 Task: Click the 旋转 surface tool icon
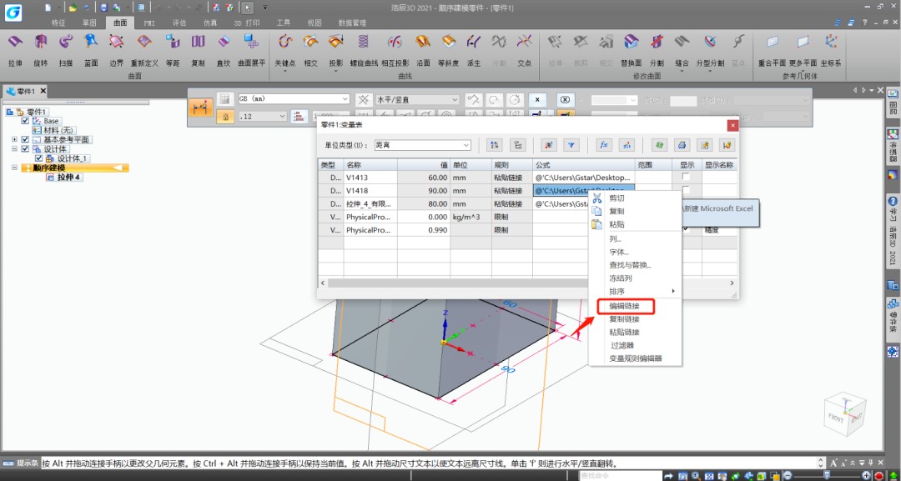pos(40,42)
